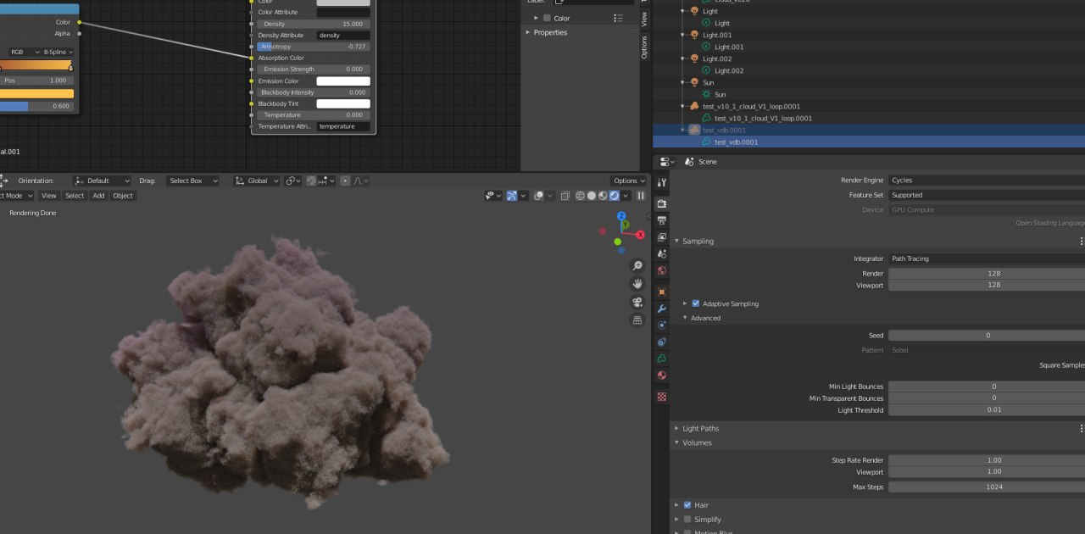Open the viewport Object menu

pyautogui.click(x=123, y=196)
